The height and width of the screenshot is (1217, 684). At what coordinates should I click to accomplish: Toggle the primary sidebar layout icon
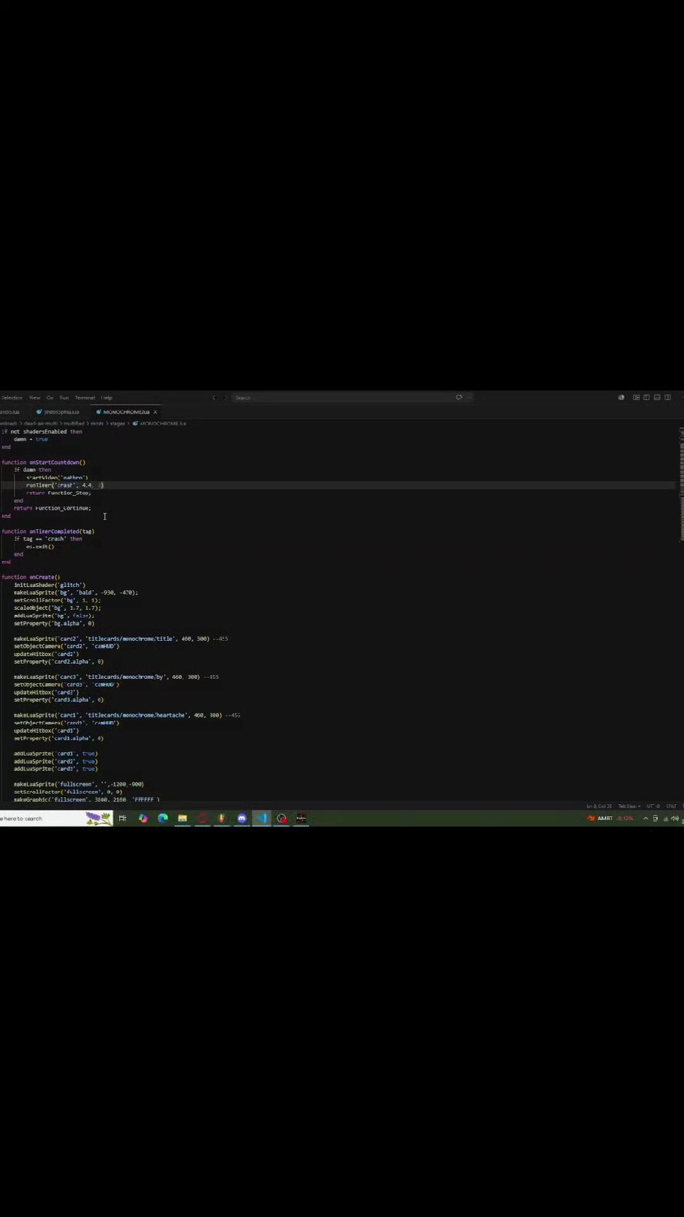(x=647, y=397)
